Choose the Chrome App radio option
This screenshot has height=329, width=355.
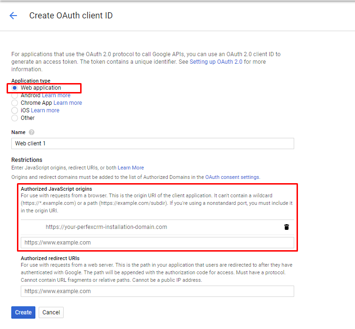[x=15, y=103]
